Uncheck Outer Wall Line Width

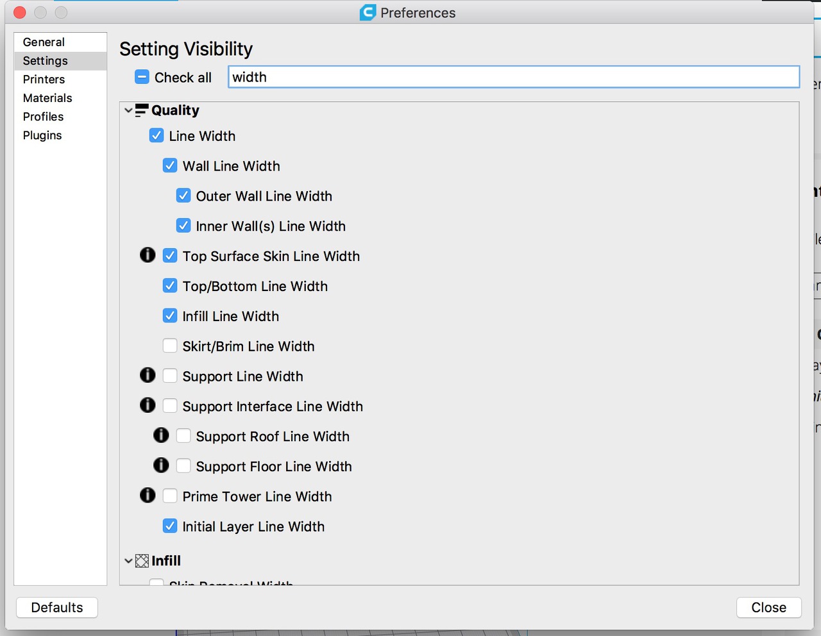tap(183, 196)
